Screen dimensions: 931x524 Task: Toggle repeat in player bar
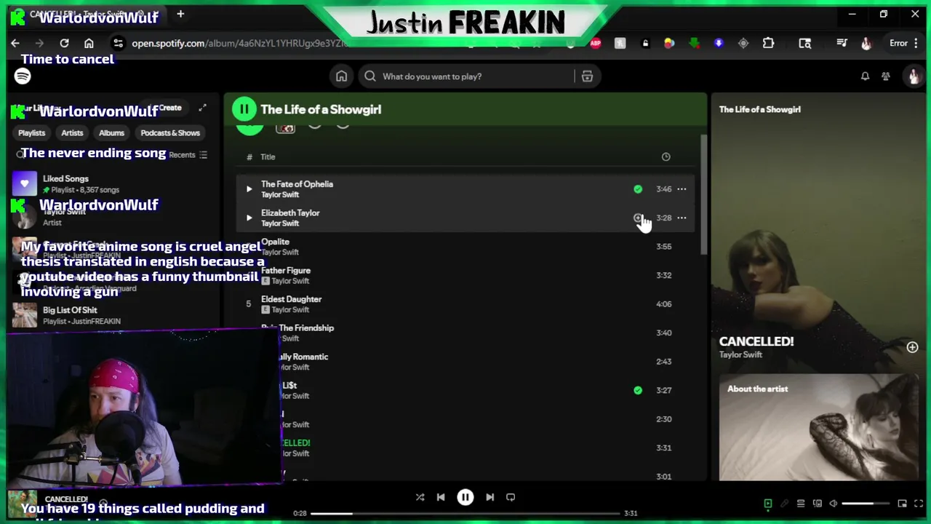(x=511, y=497)
